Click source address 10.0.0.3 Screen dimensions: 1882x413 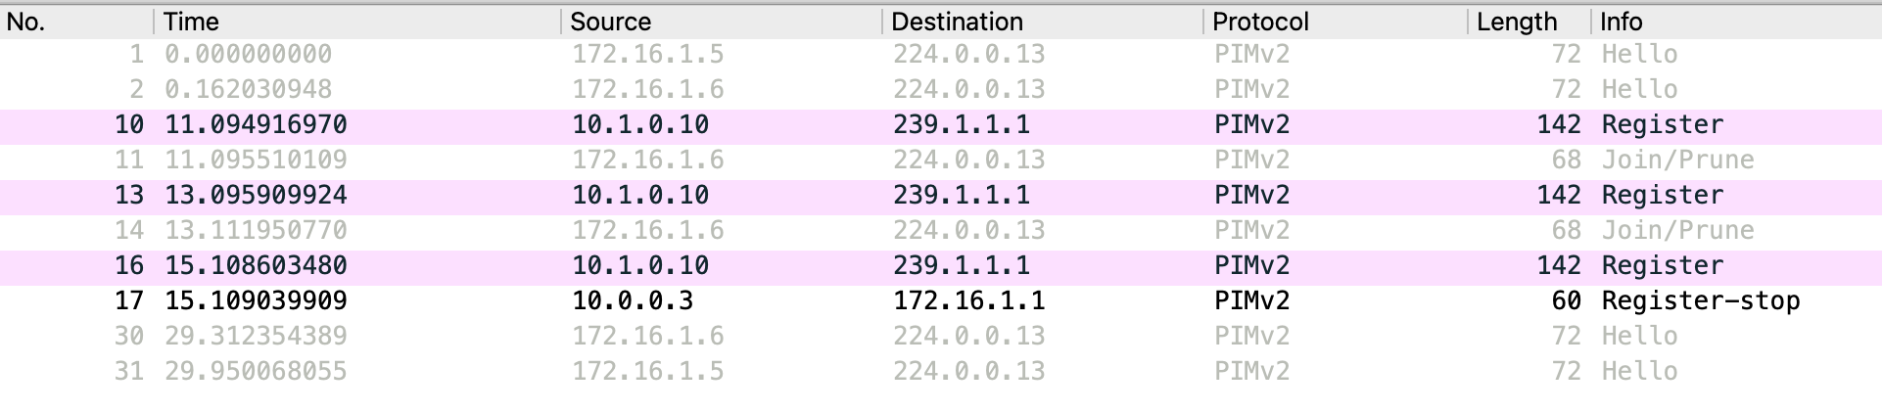tap(633, 300)
